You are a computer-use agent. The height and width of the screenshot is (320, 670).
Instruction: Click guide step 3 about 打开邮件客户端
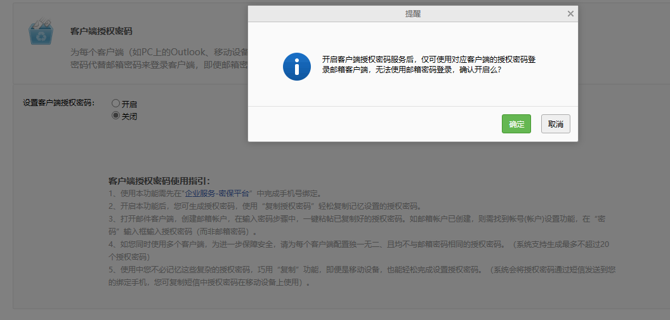click(x=357, y=225)
